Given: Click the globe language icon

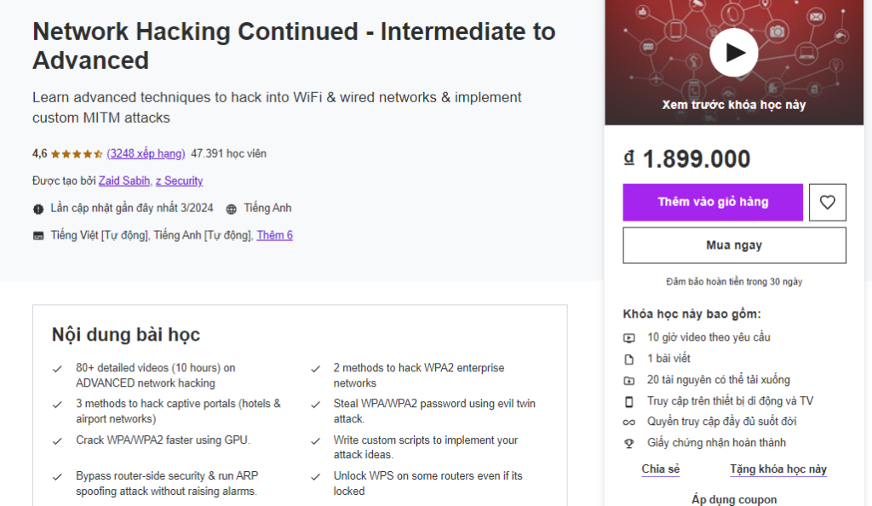Looking at the screenshot, I should click(x=232, y=209).
